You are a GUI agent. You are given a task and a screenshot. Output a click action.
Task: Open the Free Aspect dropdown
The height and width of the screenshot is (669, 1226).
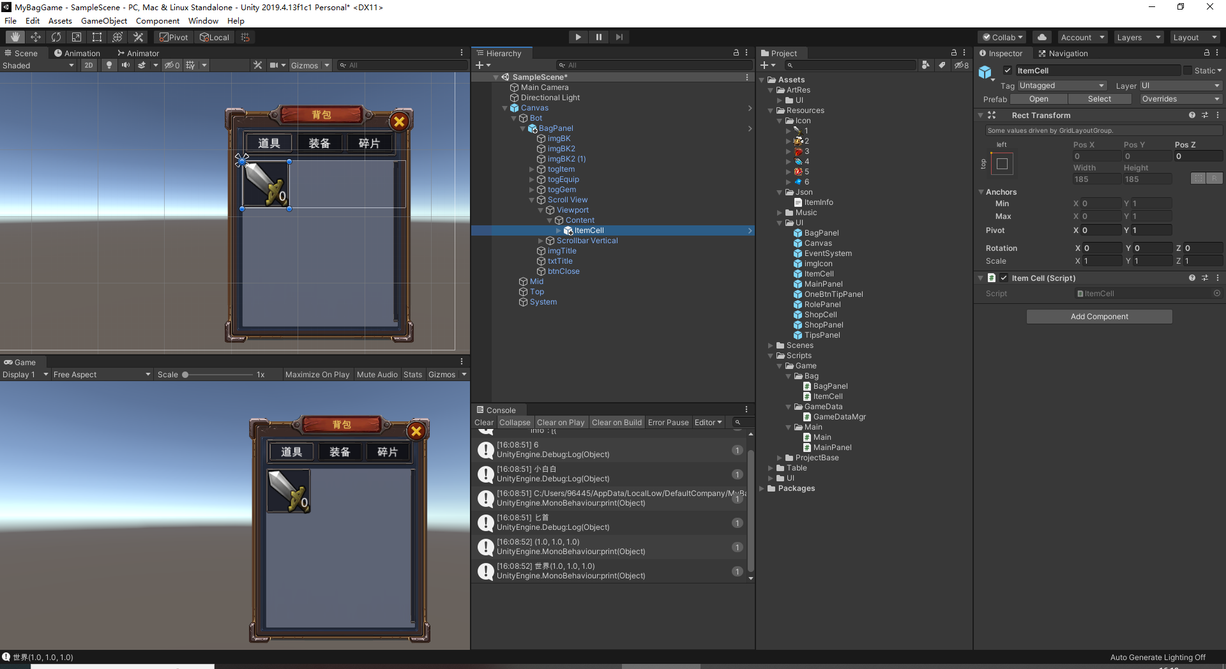point(102,375)
